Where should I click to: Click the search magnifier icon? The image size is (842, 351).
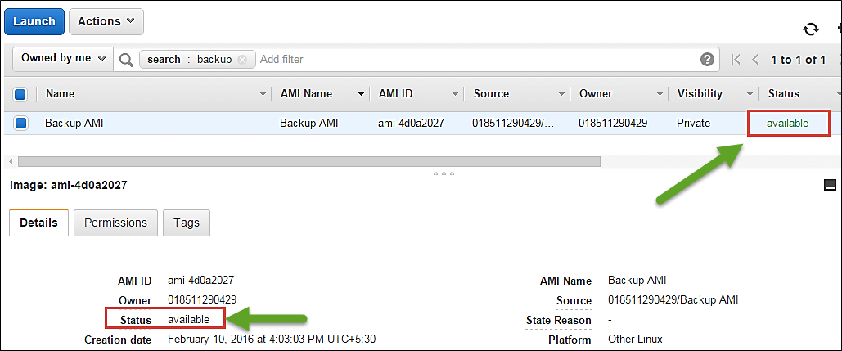pos(126,60)
